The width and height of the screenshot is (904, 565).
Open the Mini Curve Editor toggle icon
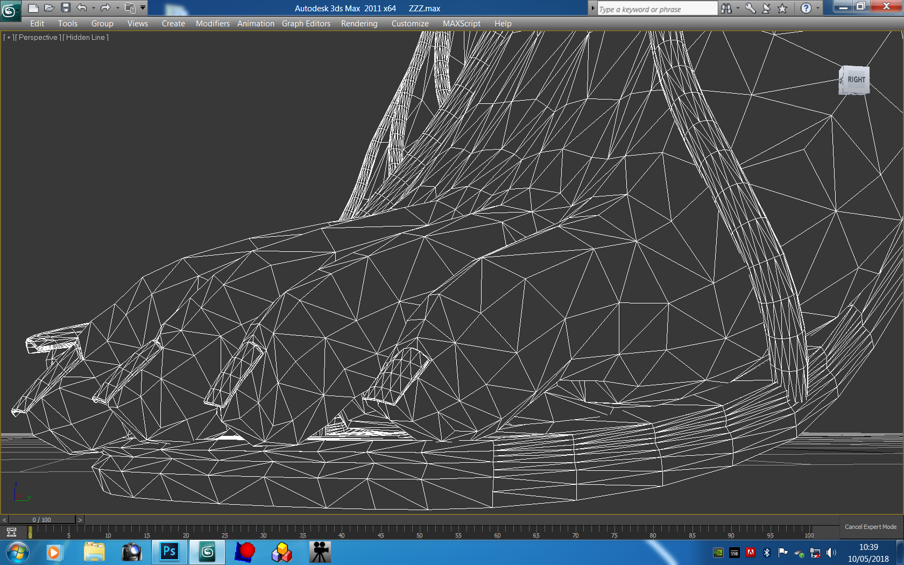11,532
